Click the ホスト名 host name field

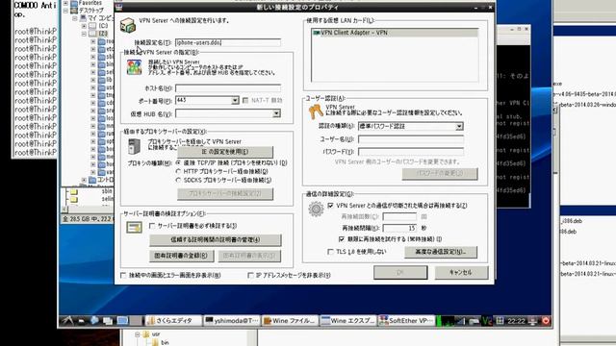coord(228,88)
